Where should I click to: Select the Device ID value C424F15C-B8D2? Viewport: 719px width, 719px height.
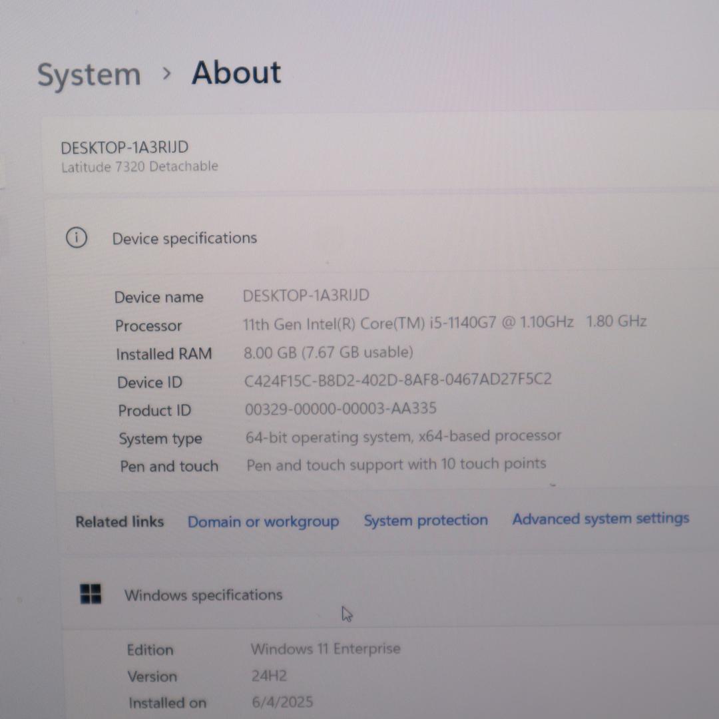pos(397,379)
